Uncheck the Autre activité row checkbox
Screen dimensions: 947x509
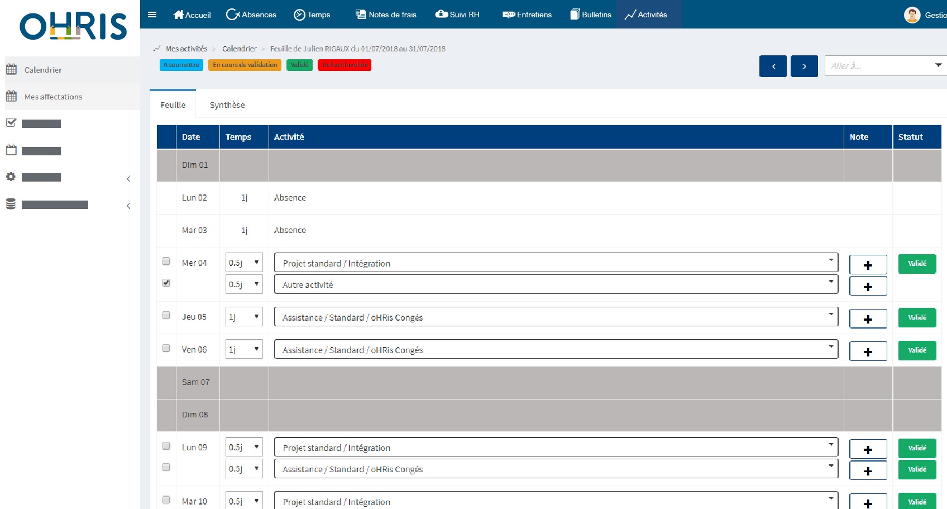(x=166, y=283)
